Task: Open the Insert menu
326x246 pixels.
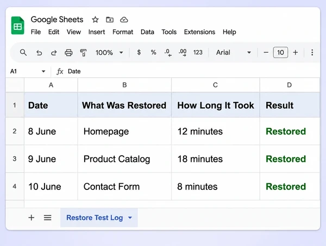Action: click(97, 32)
